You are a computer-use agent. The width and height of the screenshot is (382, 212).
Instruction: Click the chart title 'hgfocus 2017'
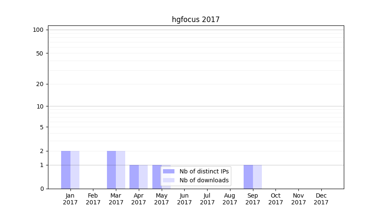(x=196, y=20)
